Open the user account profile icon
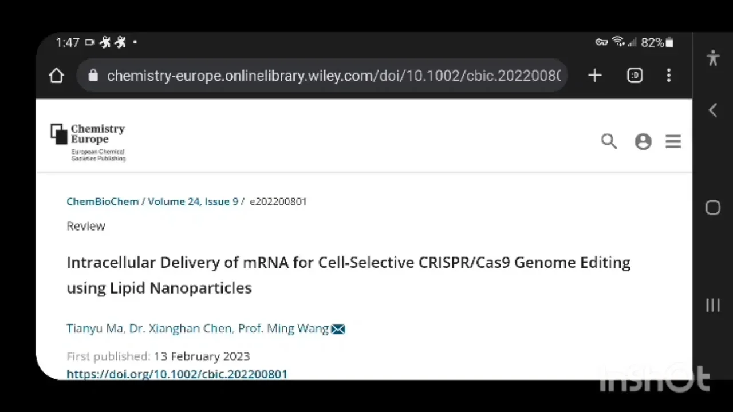The image size is (733, 412). point(643,142)
